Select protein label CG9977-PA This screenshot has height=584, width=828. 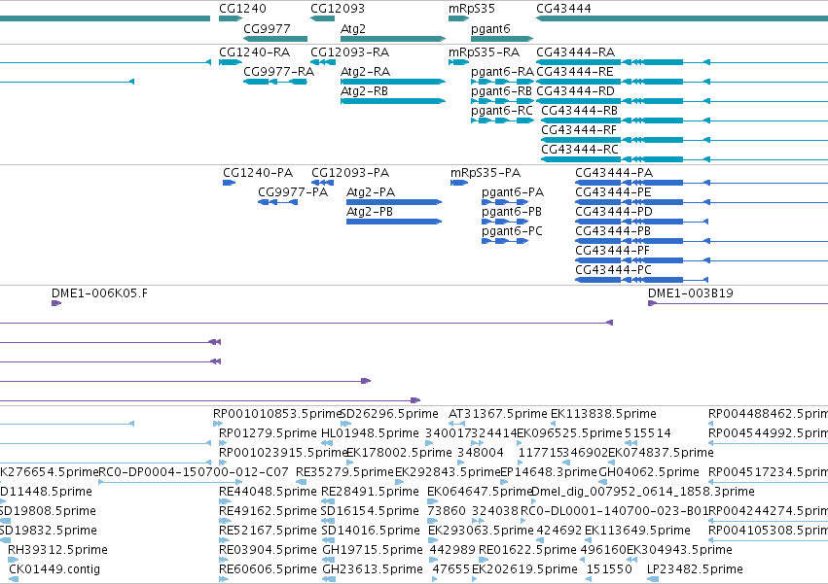tap(293, 192)
